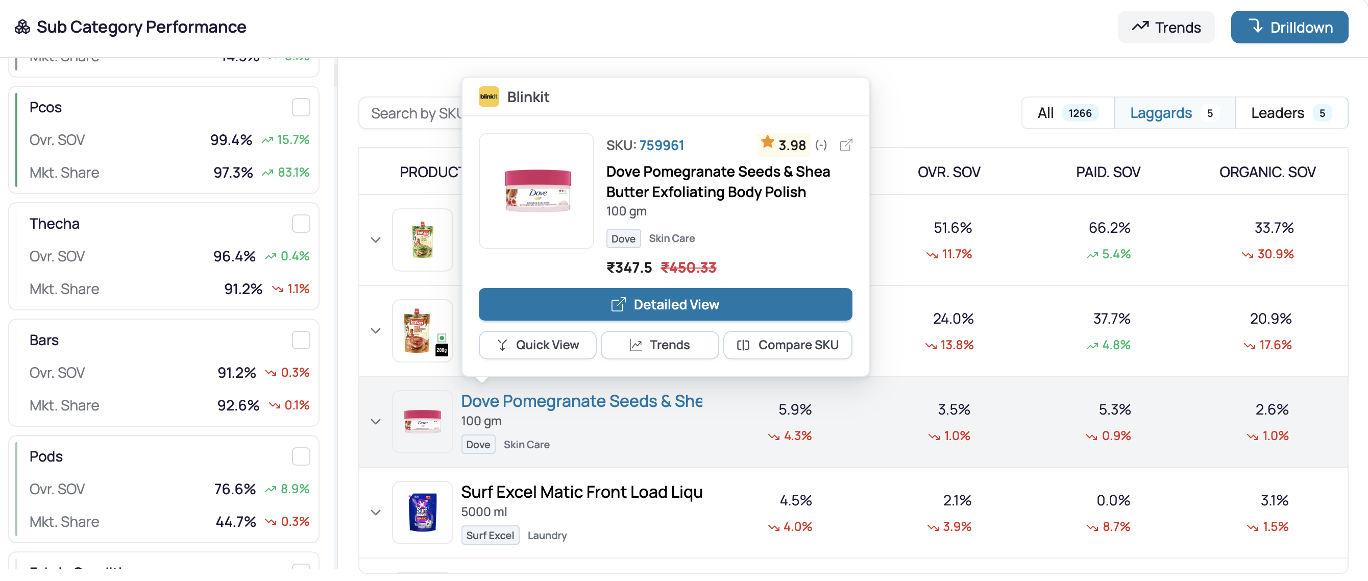Switch to the Leaders tab
1368x581 pixels.
click(1291, 113)
